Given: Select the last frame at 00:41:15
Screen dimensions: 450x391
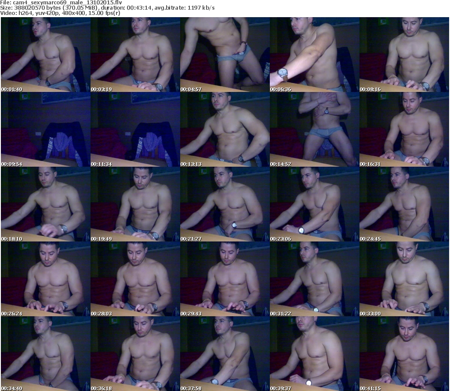Looking at the screenshot, I should coord(404,354).
